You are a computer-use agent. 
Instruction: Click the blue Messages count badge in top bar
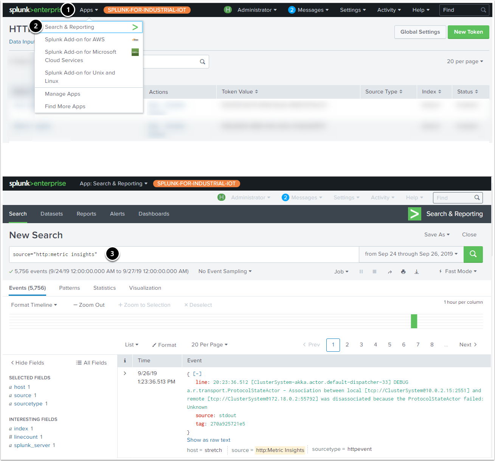tap(292, 10)
